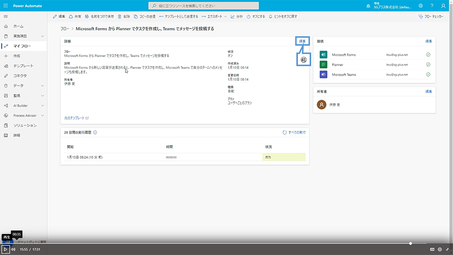Click the search resources field
The height and width of the screenshot is (255, 453).
tap(203, 6)
